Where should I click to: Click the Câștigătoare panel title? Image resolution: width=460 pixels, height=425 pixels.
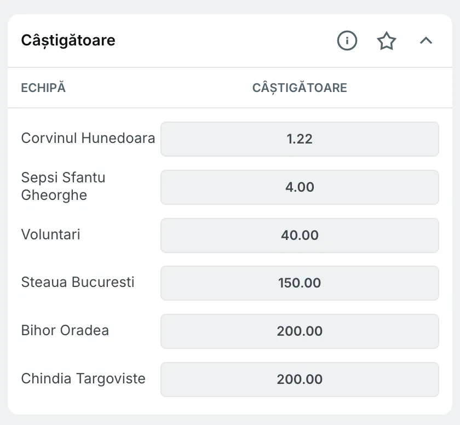pos(68,40)
